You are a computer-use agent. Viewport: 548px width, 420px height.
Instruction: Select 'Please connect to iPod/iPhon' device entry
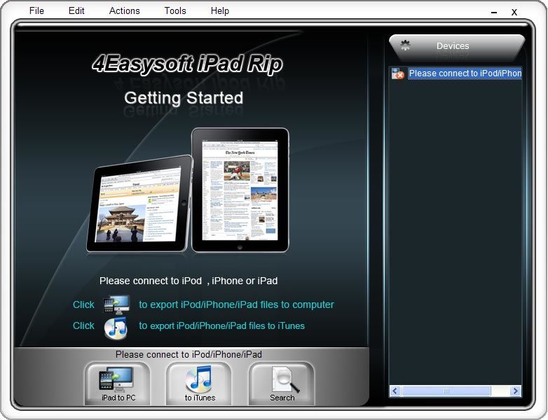pos(465,73)
